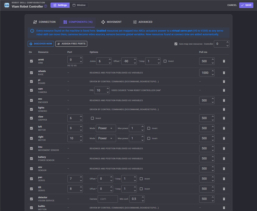Switch to the Window view
Screen dimensions: 257x211
point(79,5)
